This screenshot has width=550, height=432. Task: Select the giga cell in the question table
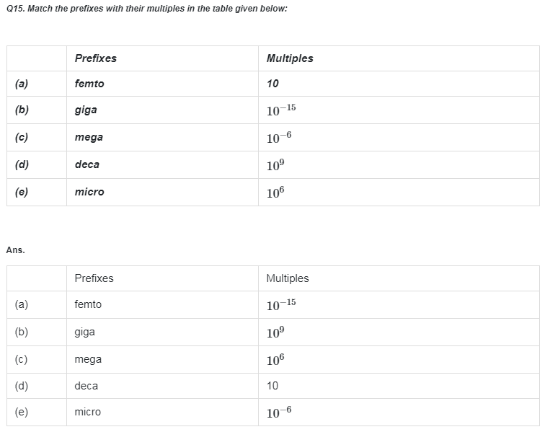point(86,110)
